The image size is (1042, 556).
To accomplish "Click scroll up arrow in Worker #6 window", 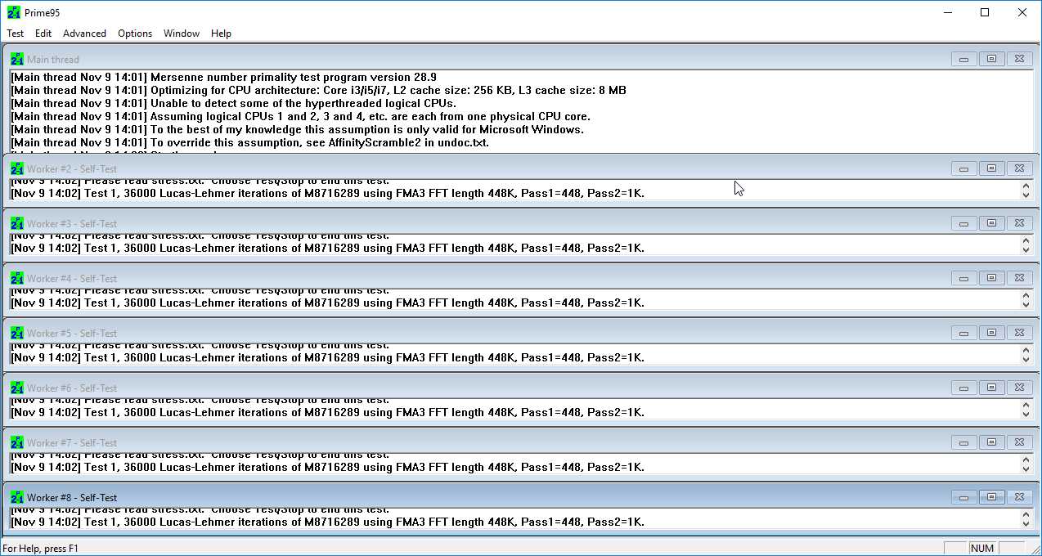I will click(x=1026, y=405).
